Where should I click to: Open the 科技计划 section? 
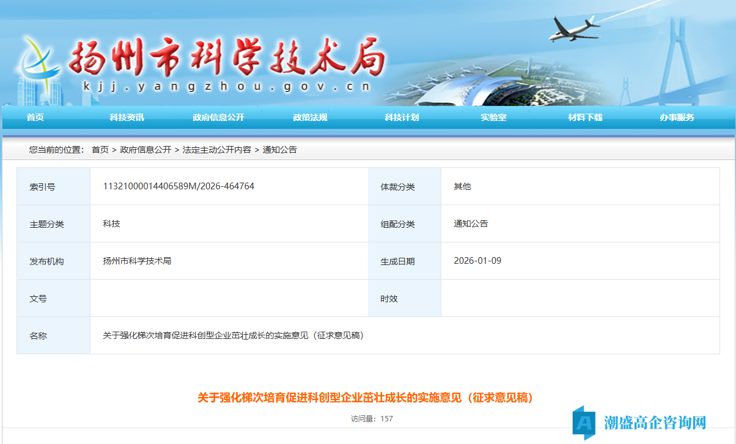coord(400,117)
